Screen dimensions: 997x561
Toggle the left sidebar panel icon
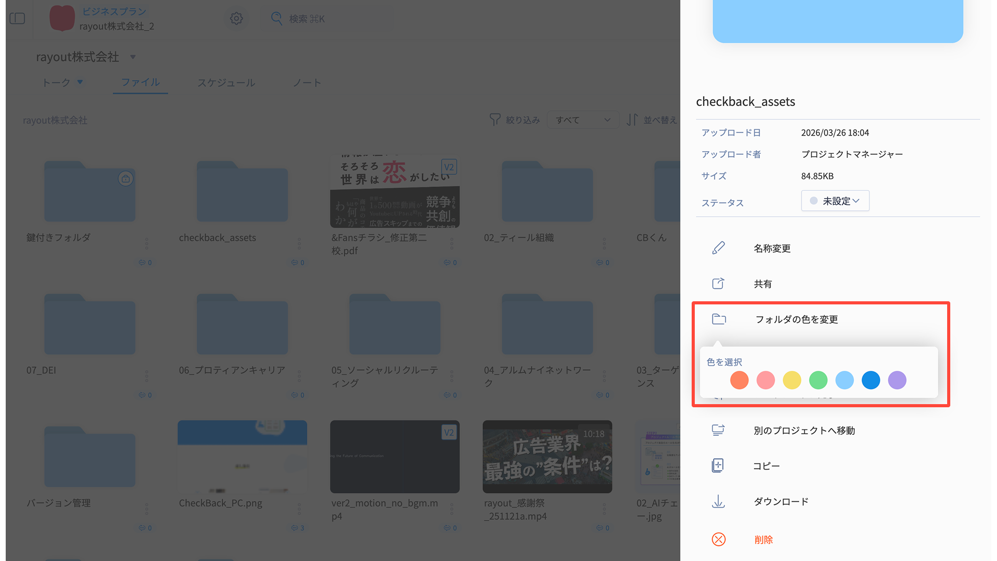[17, 19]
